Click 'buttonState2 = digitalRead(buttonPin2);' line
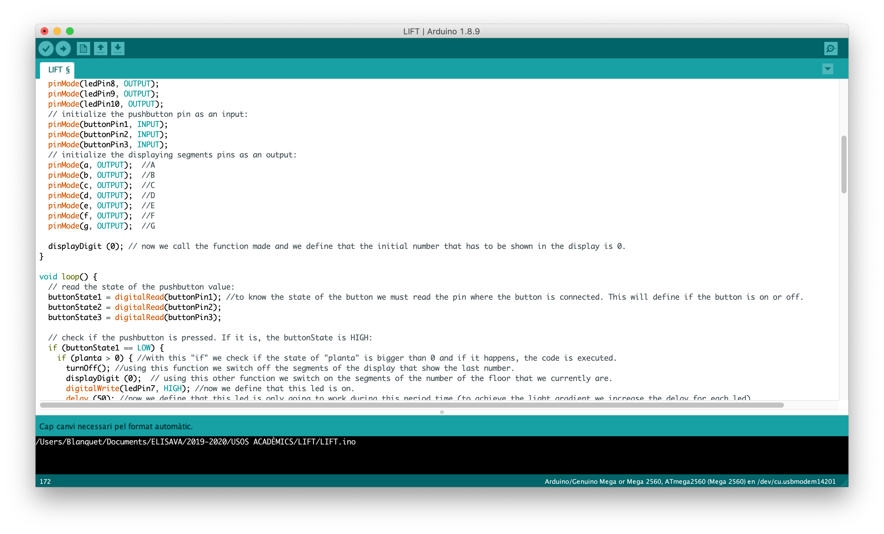Screen dimensions: 884x534 click(x=135, y=307)
